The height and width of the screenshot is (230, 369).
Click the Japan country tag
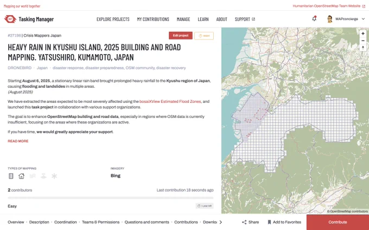tap(42, 68)
